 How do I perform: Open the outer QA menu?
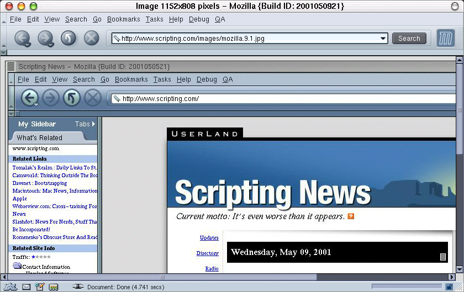click(220, 19)
